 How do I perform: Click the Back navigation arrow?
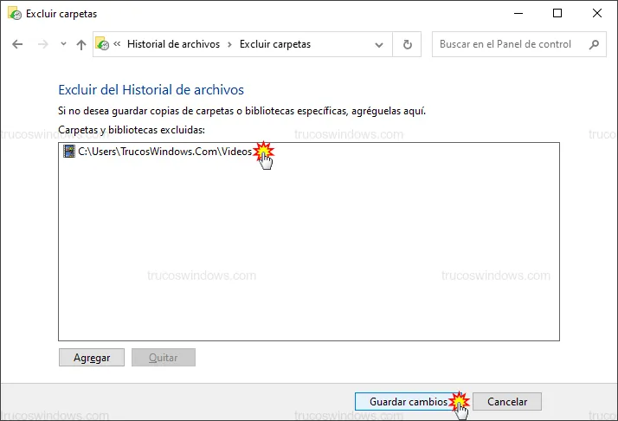[17, 44]
